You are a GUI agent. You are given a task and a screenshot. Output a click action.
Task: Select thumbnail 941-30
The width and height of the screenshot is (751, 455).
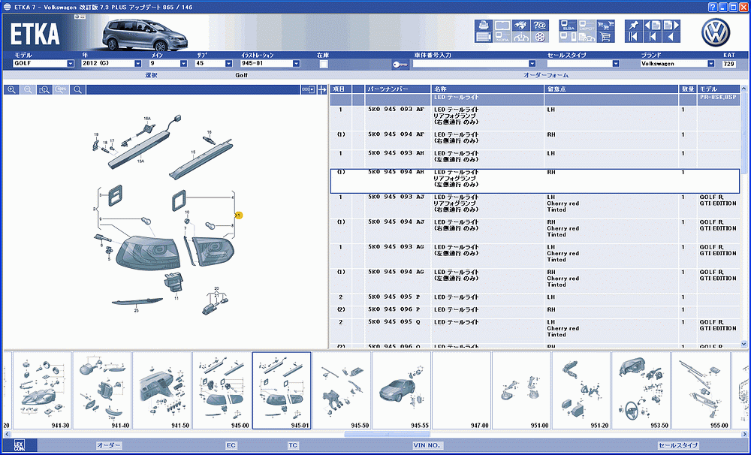(x=42, y=390)
